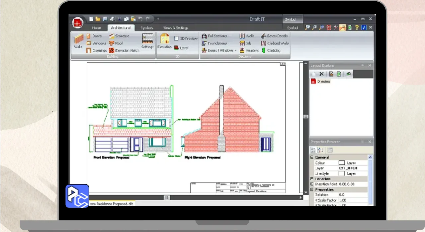
Task: Redo the last undone action
Action: [148, 19]
